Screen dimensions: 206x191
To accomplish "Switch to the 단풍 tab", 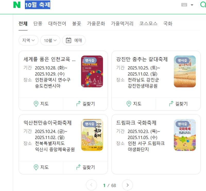I will (x=38, y=23).
